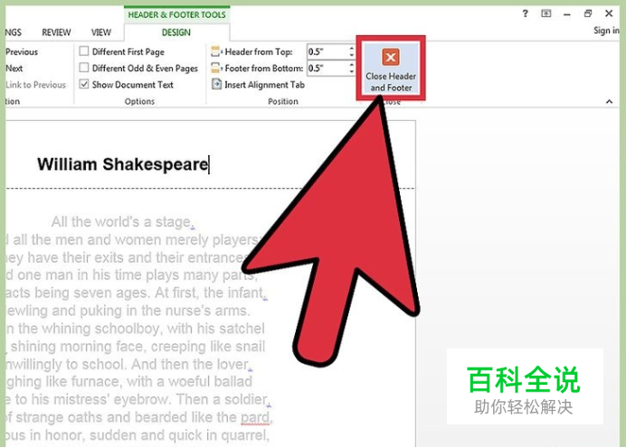Screen dimensions: 626x447
Task: Open the Design tab
Action: tap(176, 33)
